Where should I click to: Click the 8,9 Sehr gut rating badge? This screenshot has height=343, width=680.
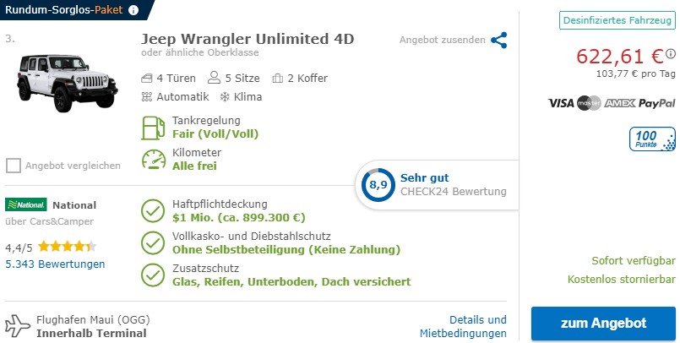tap(376, 184)
